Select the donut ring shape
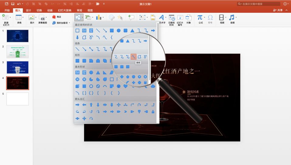 [x=91, y=86]
